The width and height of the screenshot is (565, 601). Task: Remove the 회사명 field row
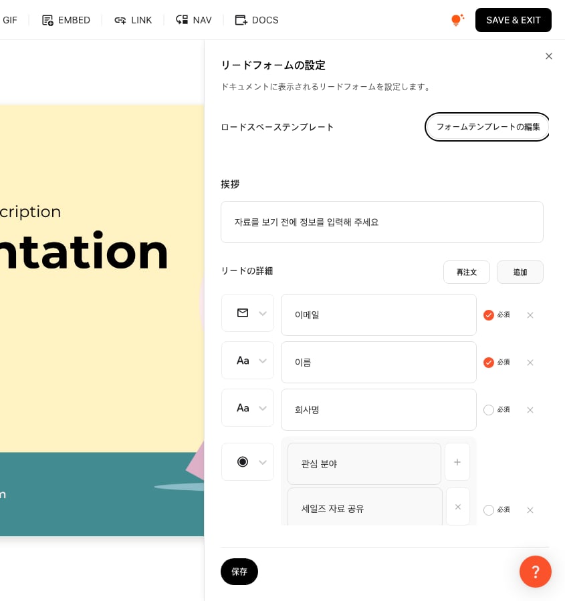coord(530,410)
